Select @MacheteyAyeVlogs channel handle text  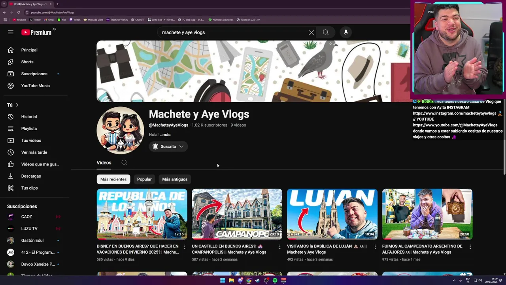168,125
